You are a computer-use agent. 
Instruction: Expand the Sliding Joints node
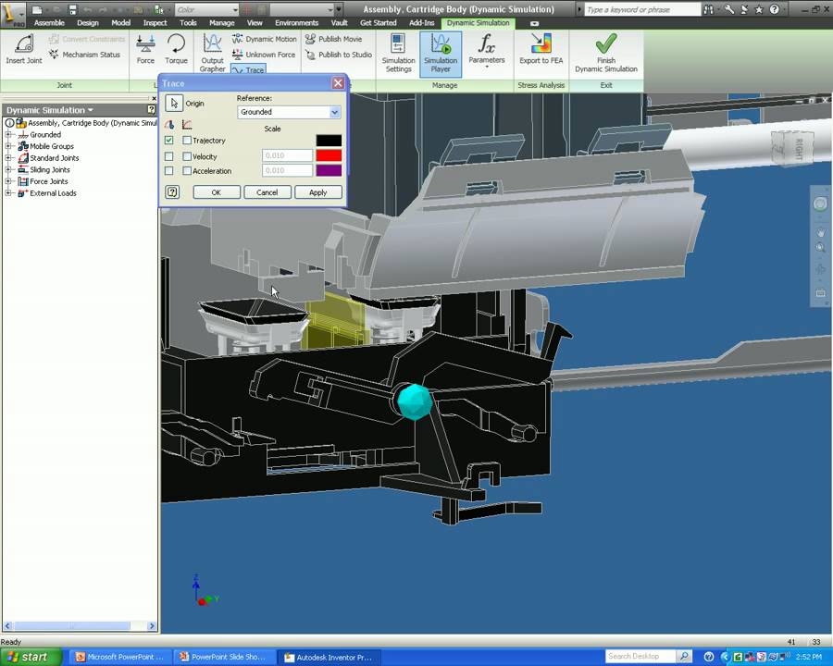tap(8, 169)
